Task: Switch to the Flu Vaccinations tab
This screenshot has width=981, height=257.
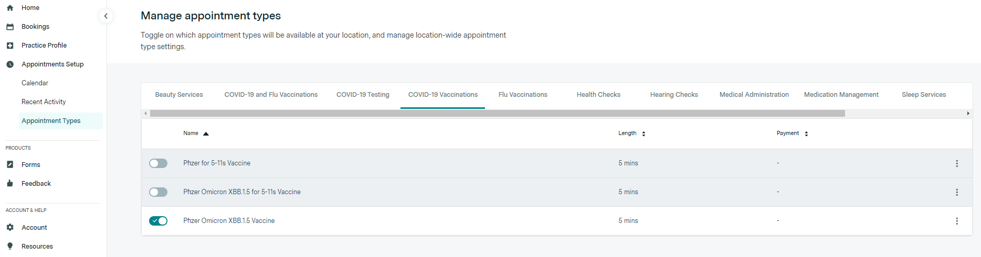Action: [x=523, y=95]
